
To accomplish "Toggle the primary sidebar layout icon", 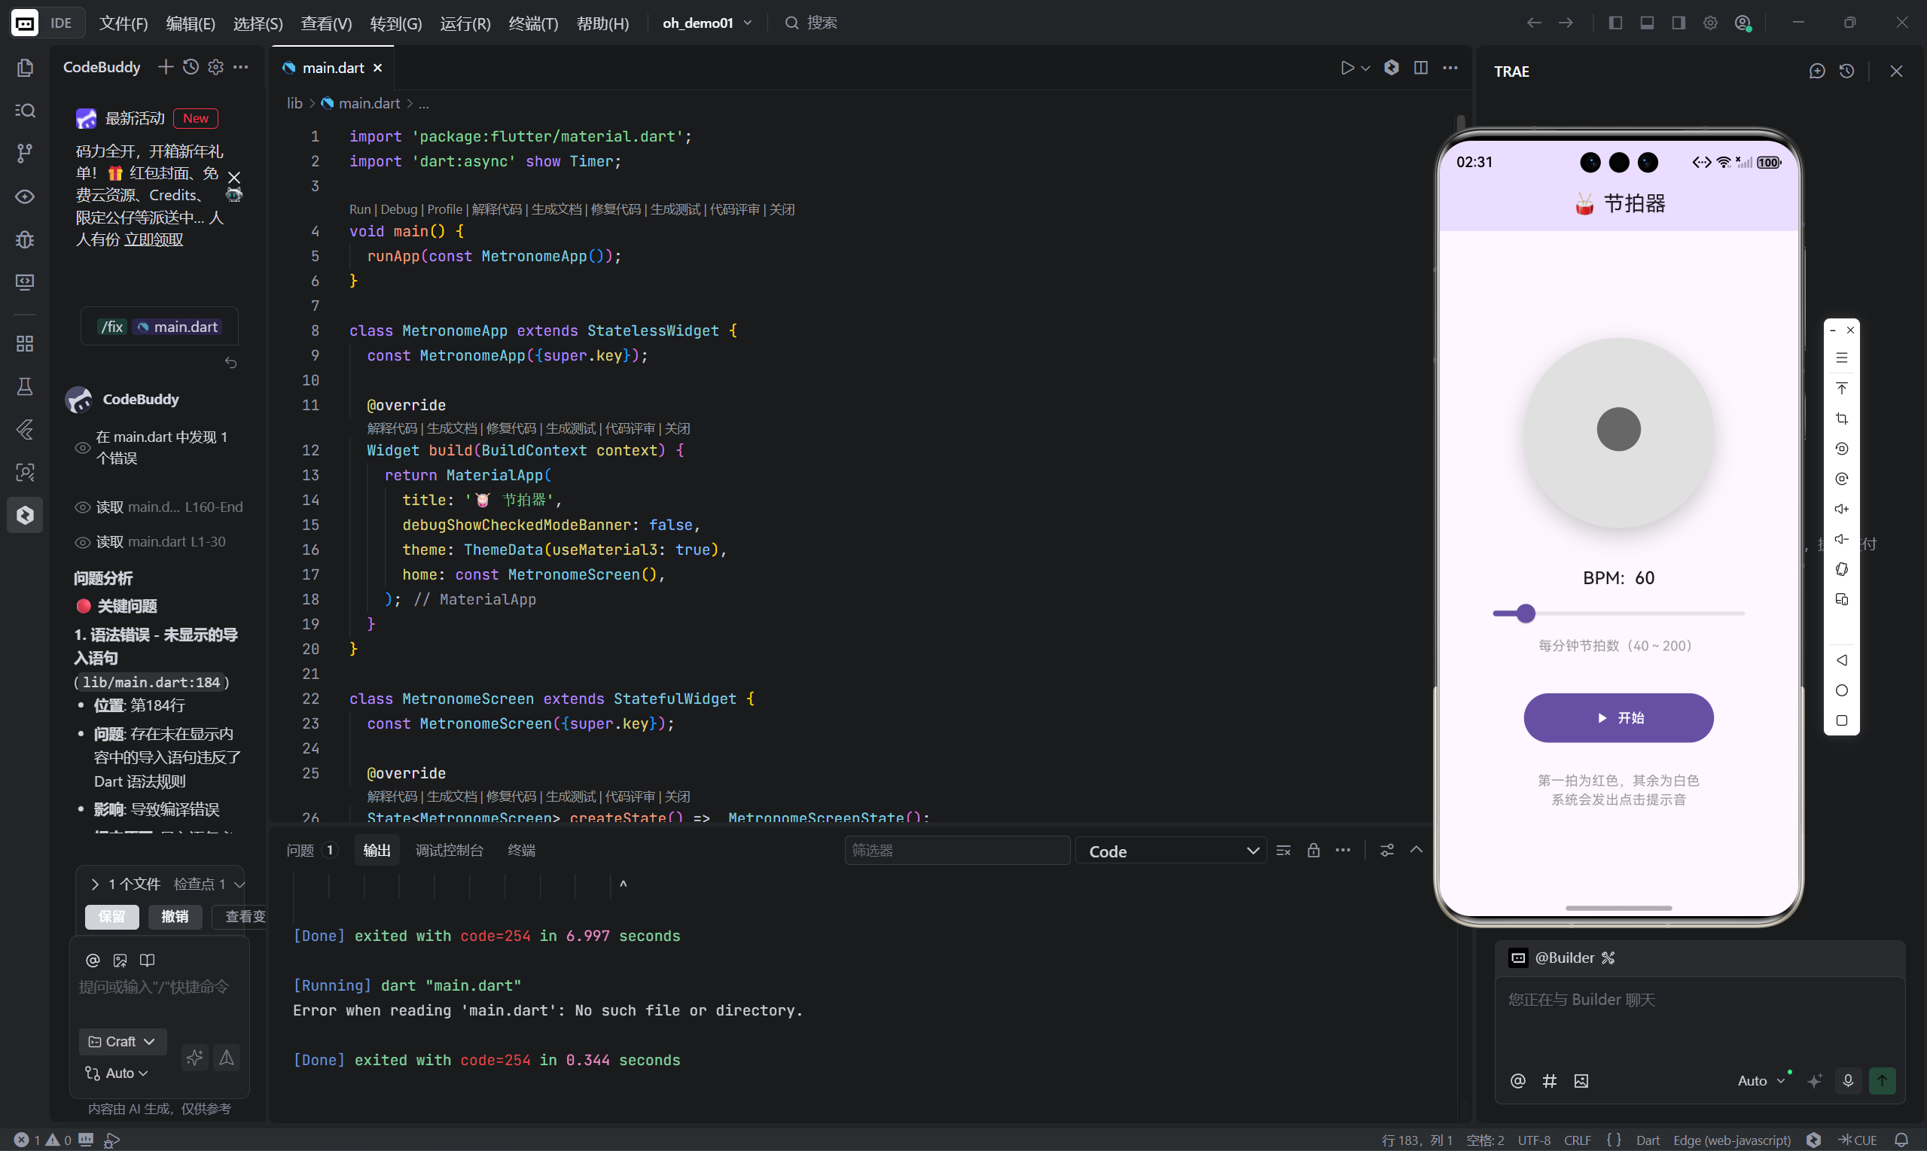I will (x=1615, y=23).
